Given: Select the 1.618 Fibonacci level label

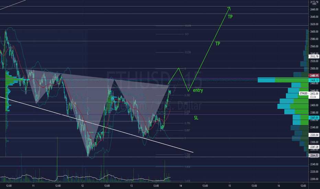Looking at the screenshot, I should click(x=187, y=181).
